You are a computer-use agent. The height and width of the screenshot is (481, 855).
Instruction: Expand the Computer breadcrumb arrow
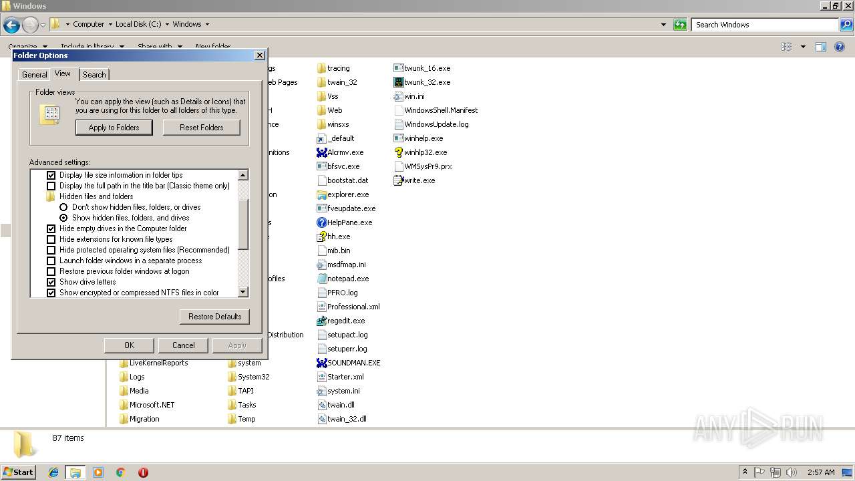pos(110,25)
